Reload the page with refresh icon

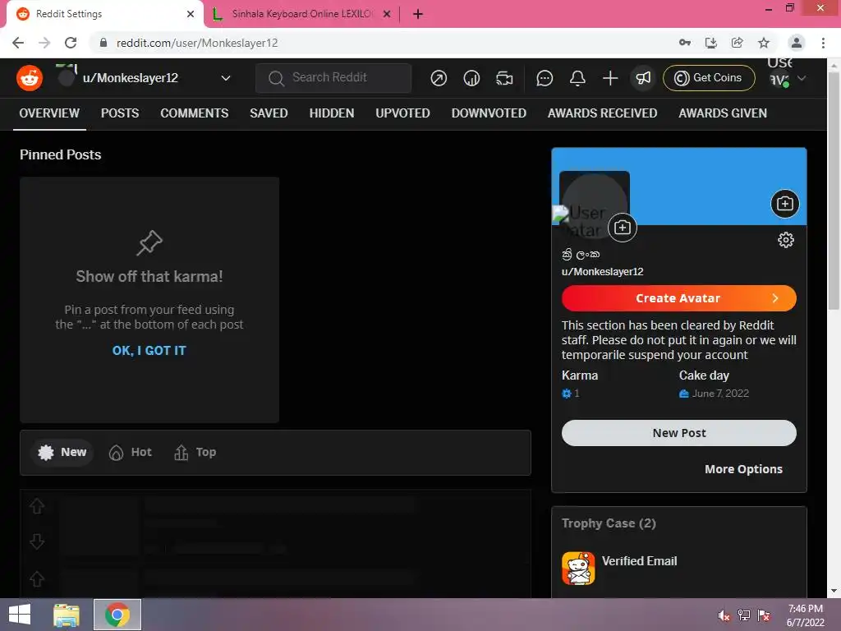pos(71,43)
